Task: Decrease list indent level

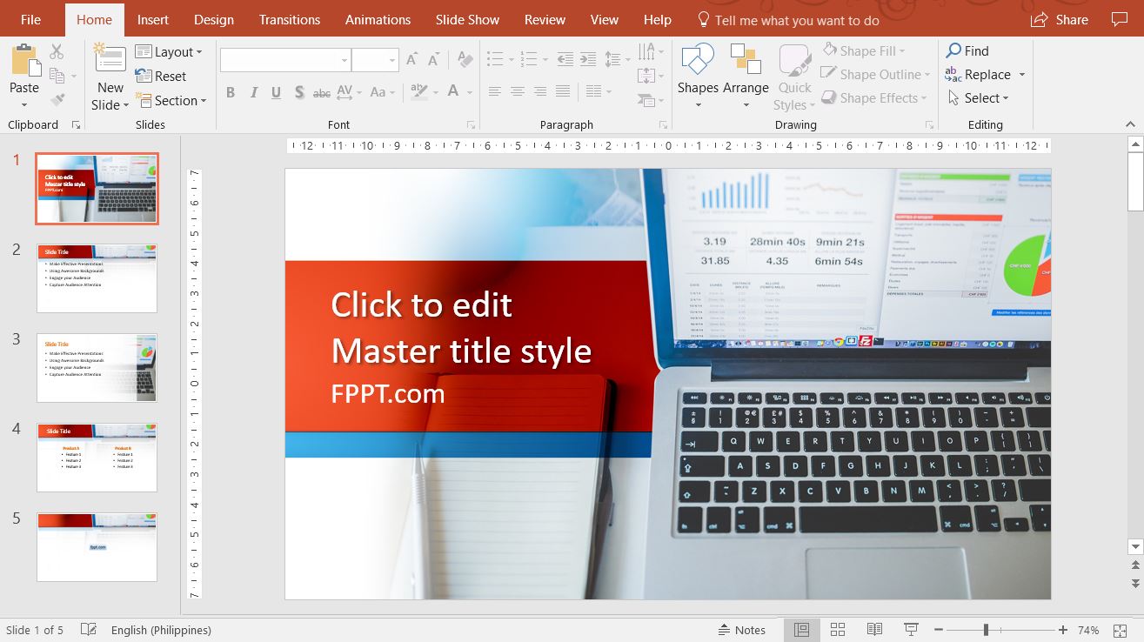Action: [565, 60]
